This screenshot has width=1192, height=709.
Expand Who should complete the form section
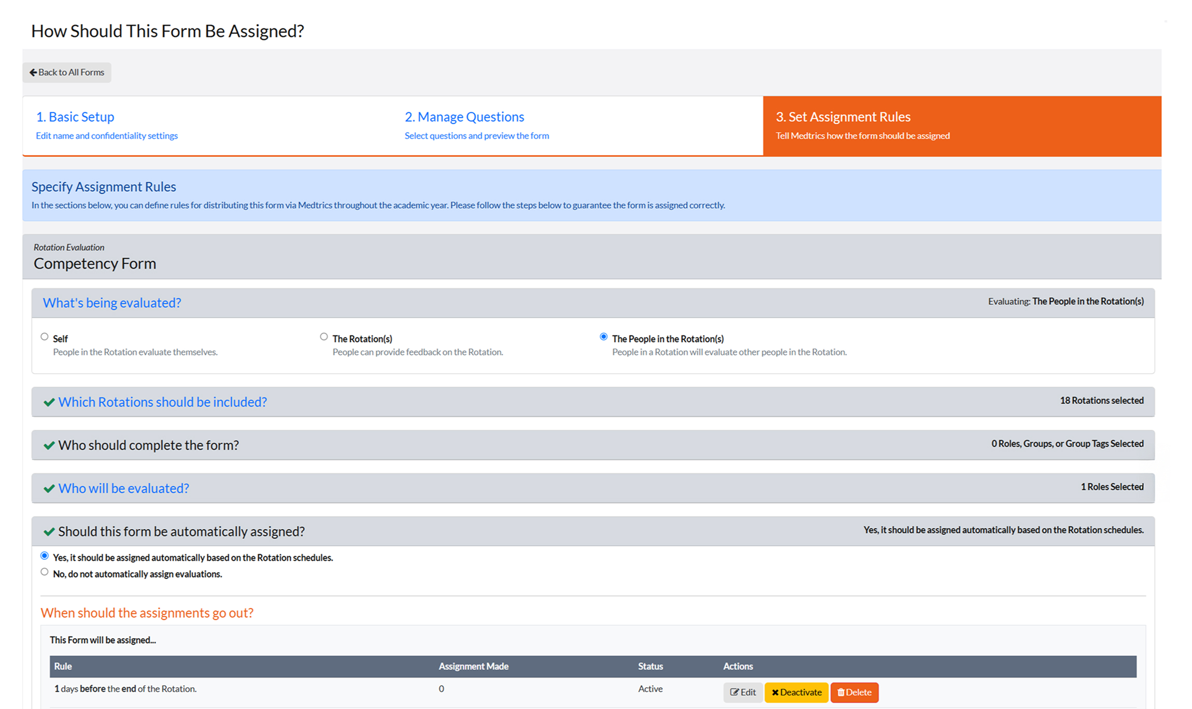[x=148, y=445]
